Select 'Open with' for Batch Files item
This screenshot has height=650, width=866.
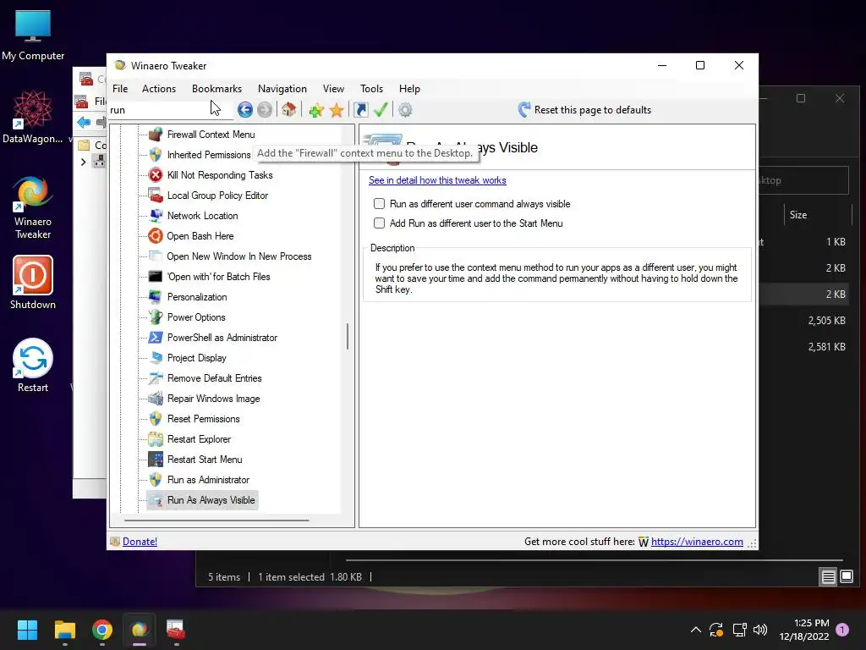218,277
